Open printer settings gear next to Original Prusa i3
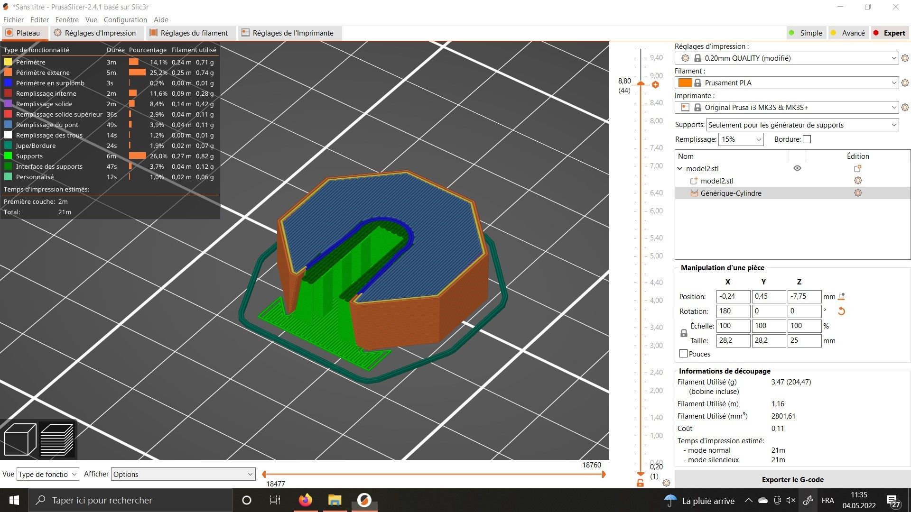Screen dimensions: 911x512 (905, 107)
